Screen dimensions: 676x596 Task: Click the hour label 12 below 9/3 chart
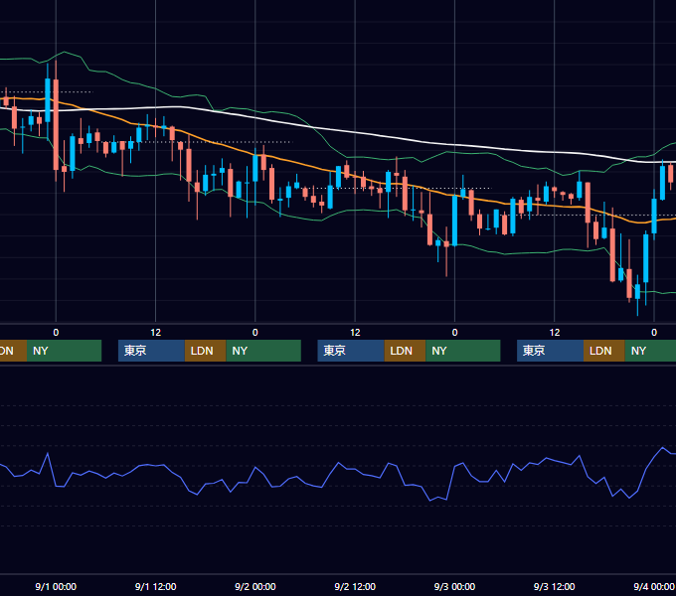[x=555, y=333]
